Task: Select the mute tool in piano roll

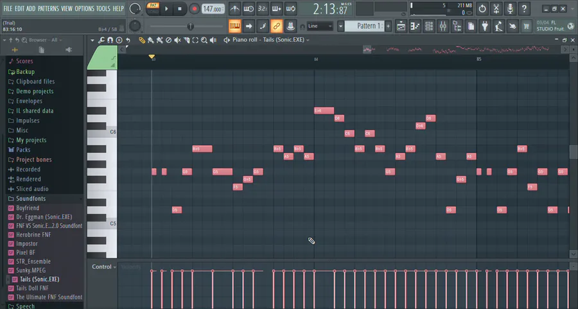Action: (x=177, y=40)
